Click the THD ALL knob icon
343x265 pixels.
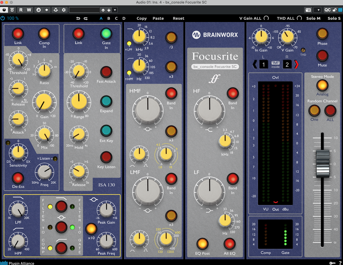tap(299, 18)
